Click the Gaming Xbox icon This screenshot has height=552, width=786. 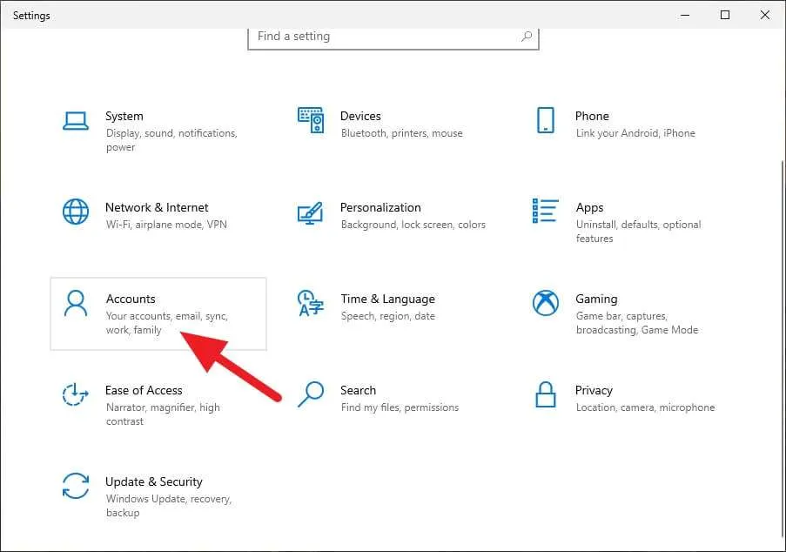(x=546, y=303)
